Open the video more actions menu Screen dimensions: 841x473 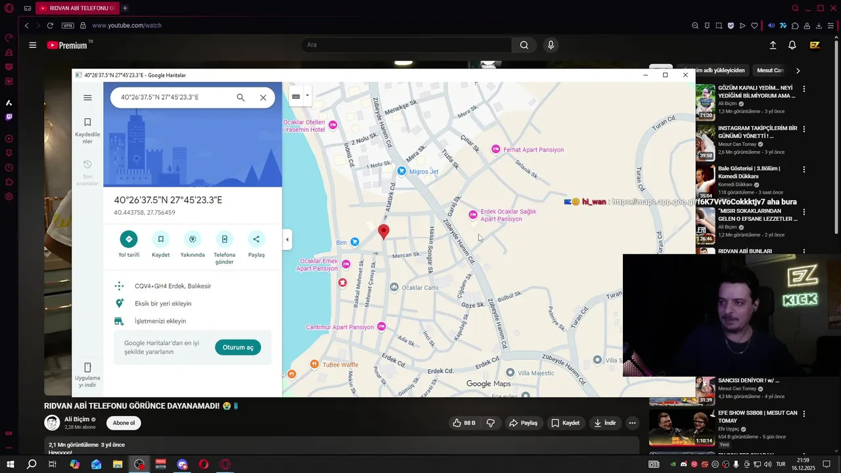632,423
